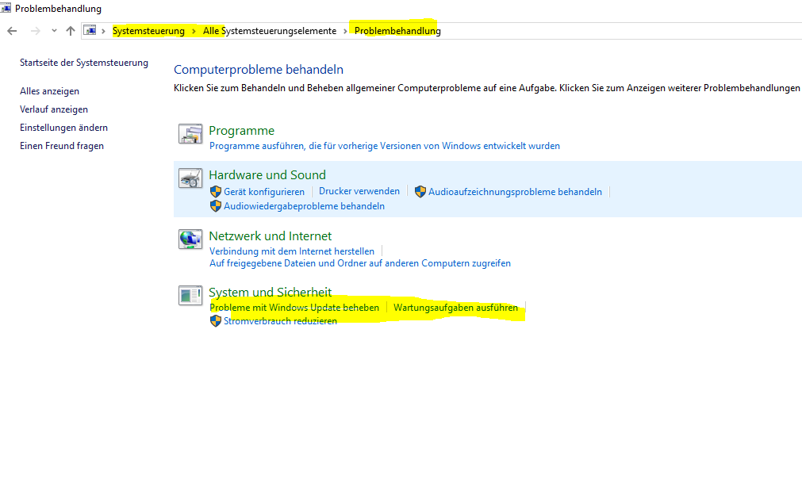Open the System und Sicherheit heading
802x494 pixels.
point(270,293)
